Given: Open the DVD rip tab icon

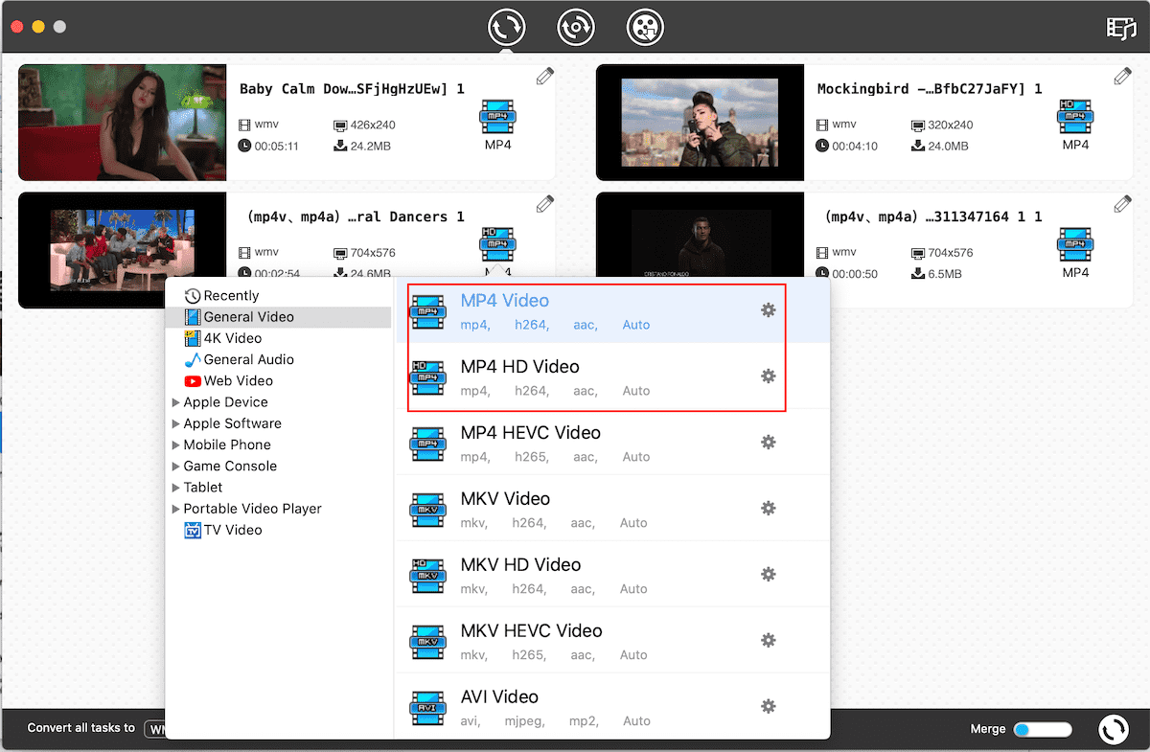Looking at the screenshot, I should coord(576,27).
